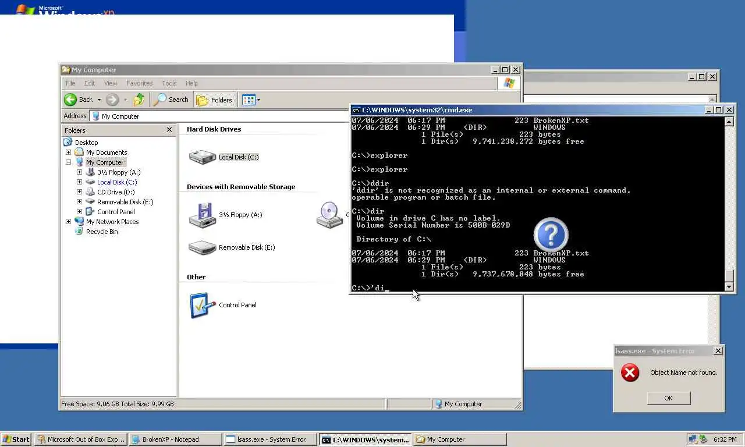This screenshot has height=447, width=745.
Task: Open the Tools menu
Action: point(169,83)
